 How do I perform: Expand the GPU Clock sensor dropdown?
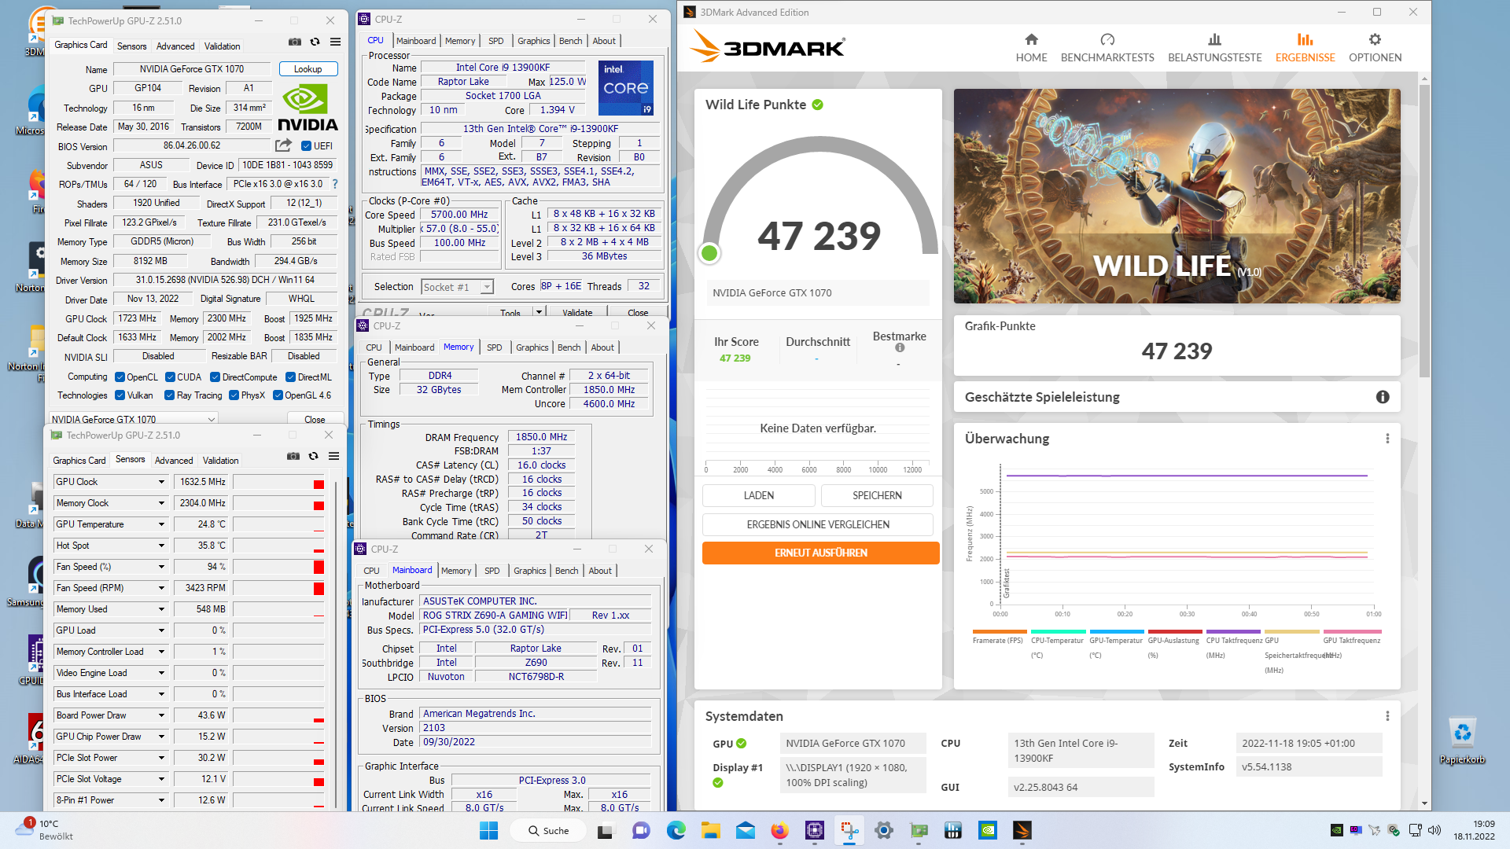click(x=161, y=482)
